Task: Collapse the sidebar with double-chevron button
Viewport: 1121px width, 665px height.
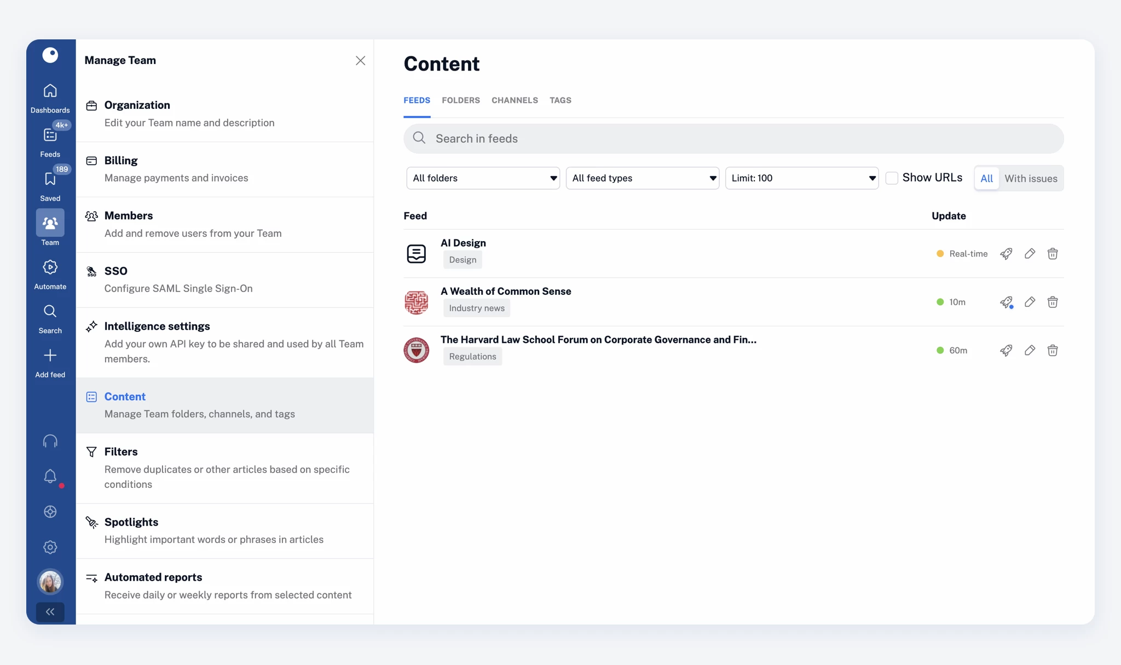Action: pyautogui.click(x=50, y=612)
